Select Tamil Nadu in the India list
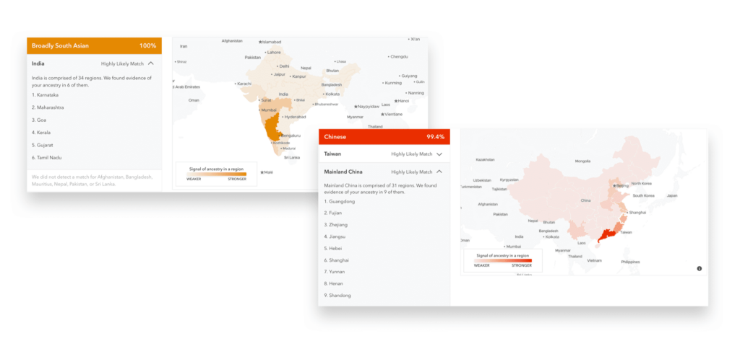 coord(46,158)
